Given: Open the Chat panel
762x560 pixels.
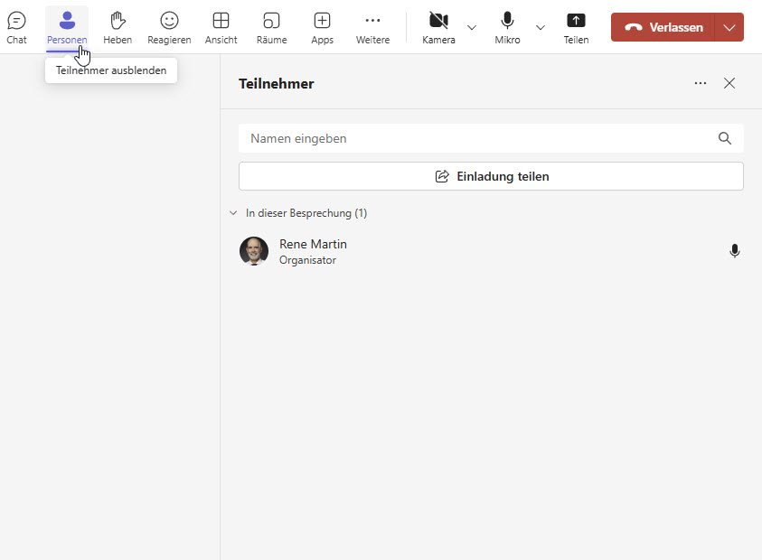Looking at the screenshot, I should (16, 28).
